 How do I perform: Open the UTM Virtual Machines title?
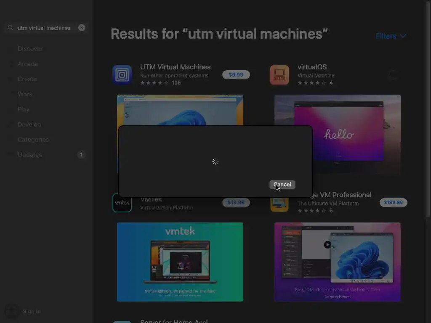coord(175,67)
